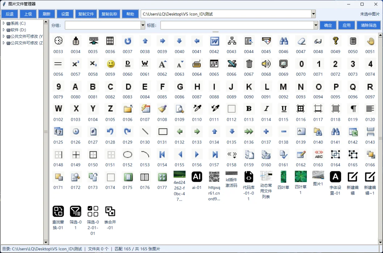Open the 标签 dropdown arrow

coord(316,25)
